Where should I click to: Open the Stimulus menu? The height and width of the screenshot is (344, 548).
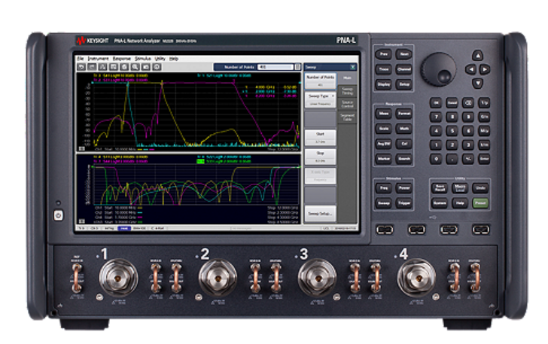(143, 59)
